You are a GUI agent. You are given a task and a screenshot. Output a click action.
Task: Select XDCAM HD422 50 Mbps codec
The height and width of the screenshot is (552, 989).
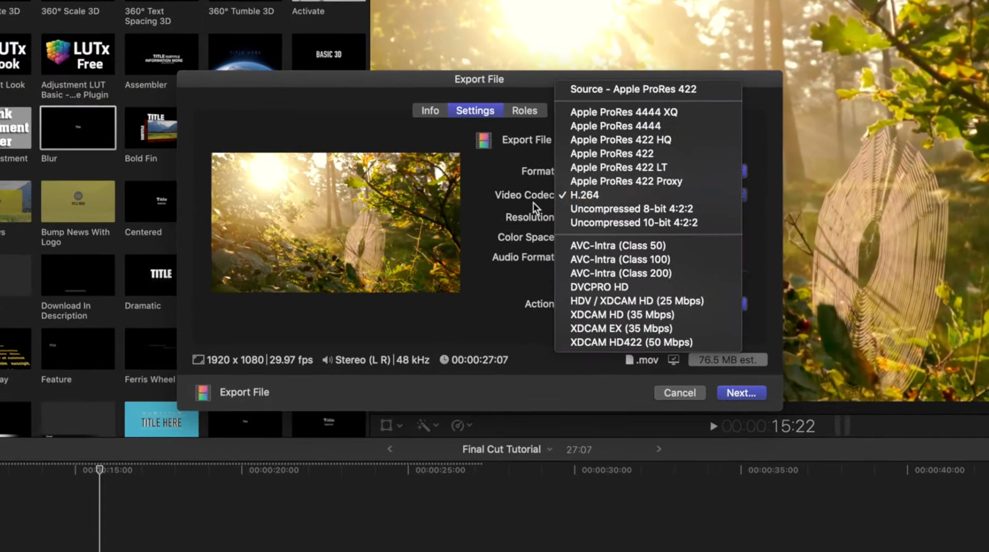point(630,342)
